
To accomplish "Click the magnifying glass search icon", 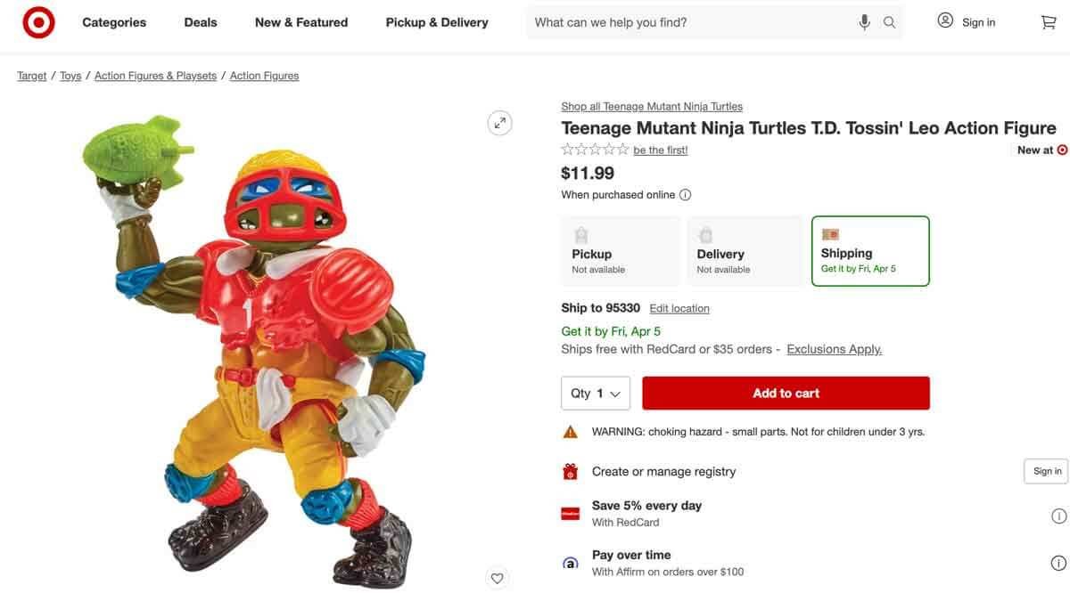I will [889, 22].
